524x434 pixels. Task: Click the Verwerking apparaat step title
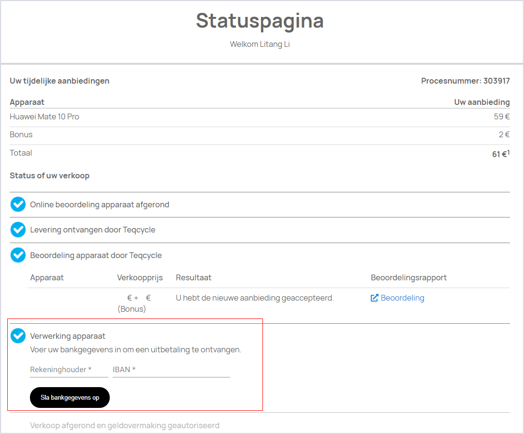[x=68, y=336]
